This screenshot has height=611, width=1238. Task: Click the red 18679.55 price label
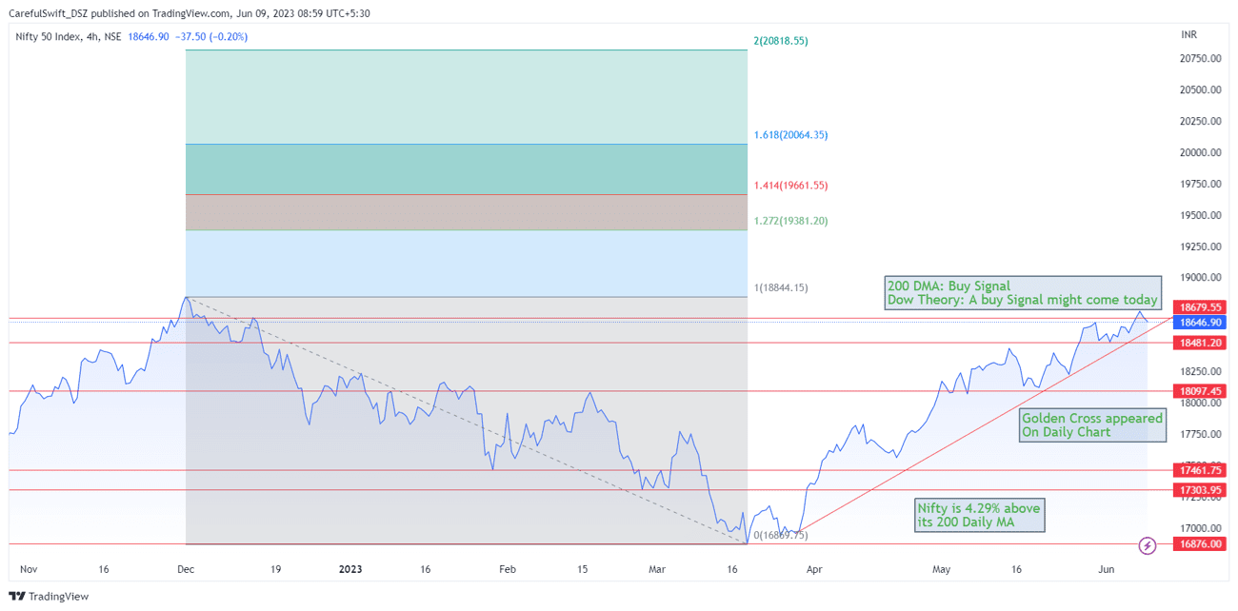pyautogui.click(x=1201, y=307)
